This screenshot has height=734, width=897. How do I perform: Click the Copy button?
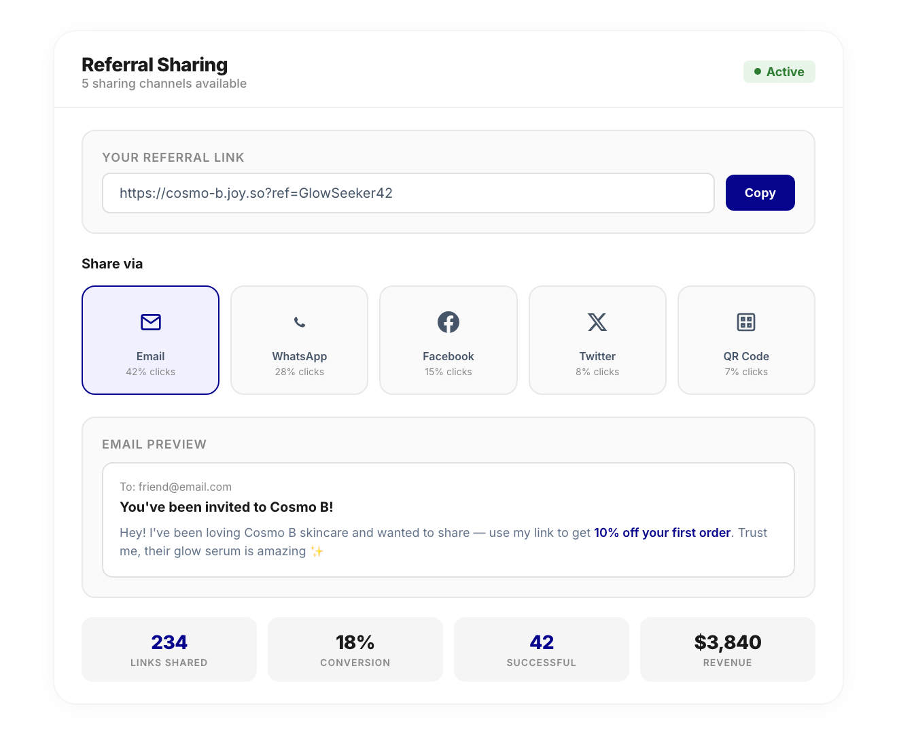pos(760,192)
